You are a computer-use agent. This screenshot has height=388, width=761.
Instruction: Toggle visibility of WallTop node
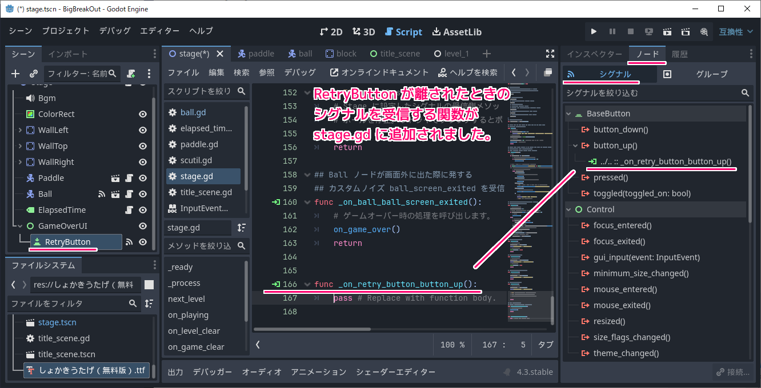[143, 146]
